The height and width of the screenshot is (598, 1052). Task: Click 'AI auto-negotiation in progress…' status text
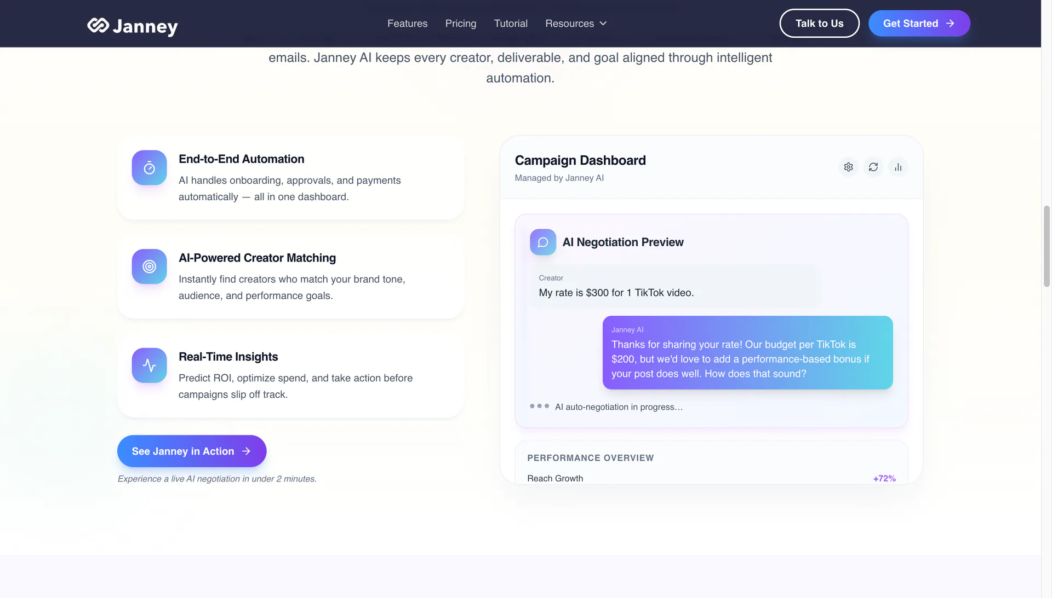click(619, 407)
